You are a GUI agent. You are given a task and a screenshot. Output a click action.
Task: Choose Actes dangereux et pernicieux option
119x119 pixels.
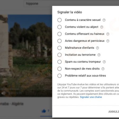click(59, 41)
